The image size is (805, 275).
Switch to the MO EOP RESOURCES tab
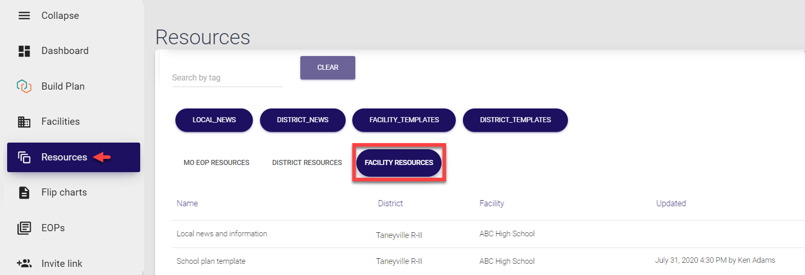click(x=216, y=162)
